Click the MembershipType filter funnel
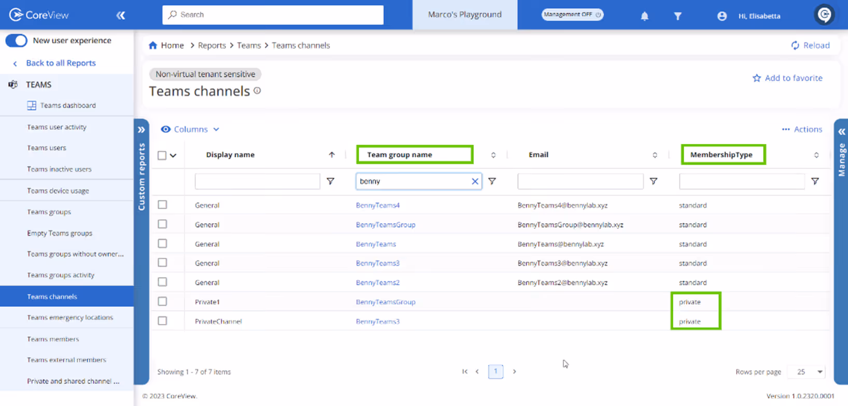 point(815,181)
